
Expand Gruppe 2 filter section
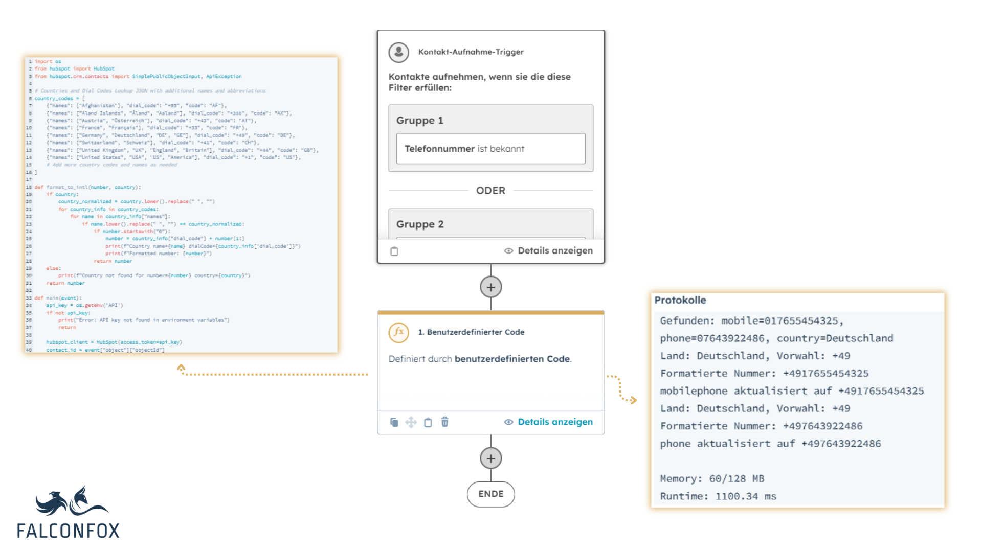pos(490,224)
